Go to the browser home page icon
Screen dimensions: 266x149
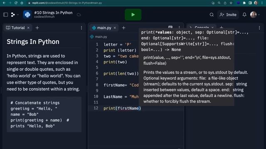(22, 3)
